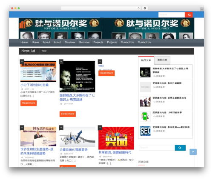Open post title 面對機遇,大多數死在了七個詞上
213x180 pixels.
(77, 97)
